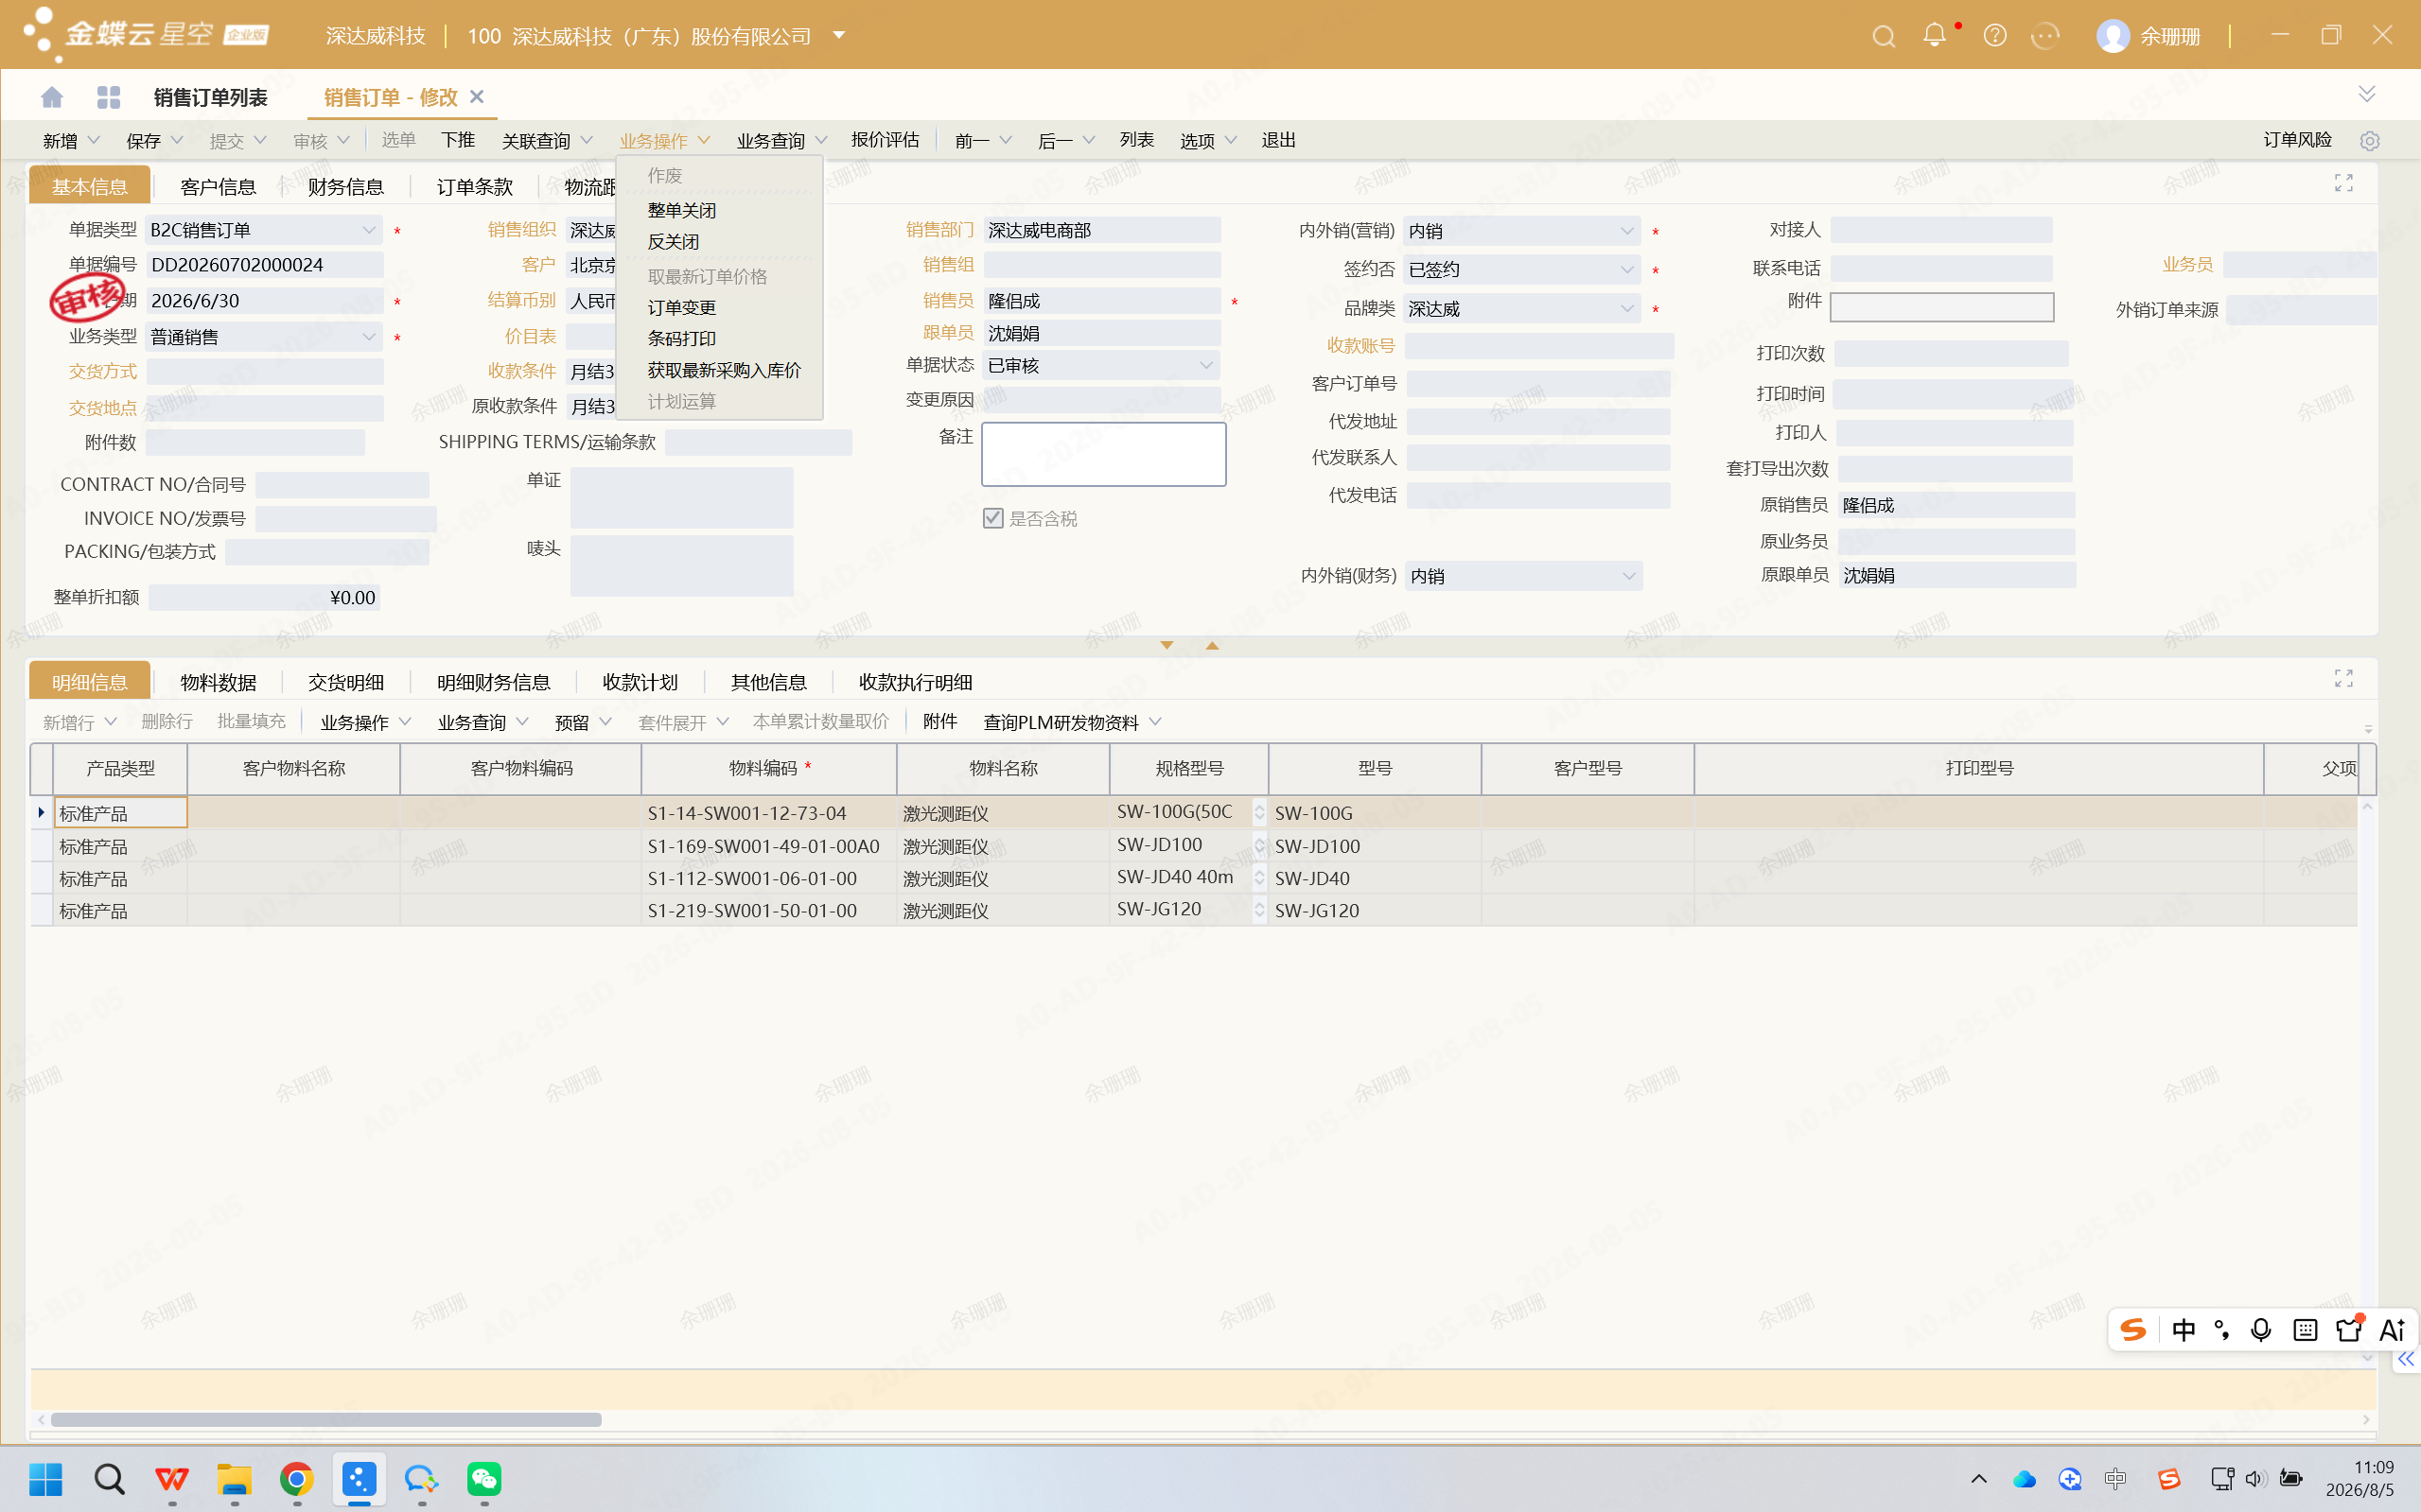Screen dimensions: 2421x1512
Task: Expand the 单据类型 dropdown
Action: pyautogui.click(x=368, y=231)
